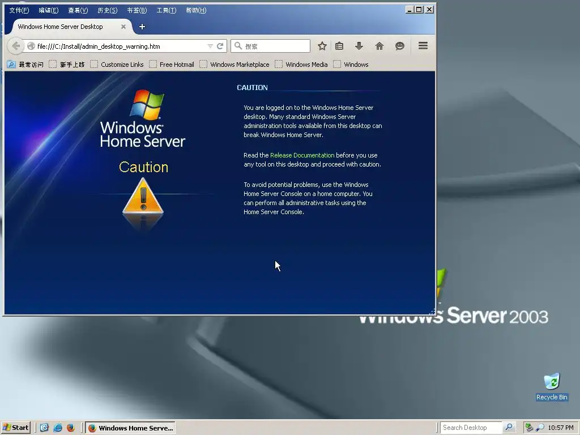Open the 工具(T) menu
The width and height of the screenshot is (580, 435).
coord(167,10)
